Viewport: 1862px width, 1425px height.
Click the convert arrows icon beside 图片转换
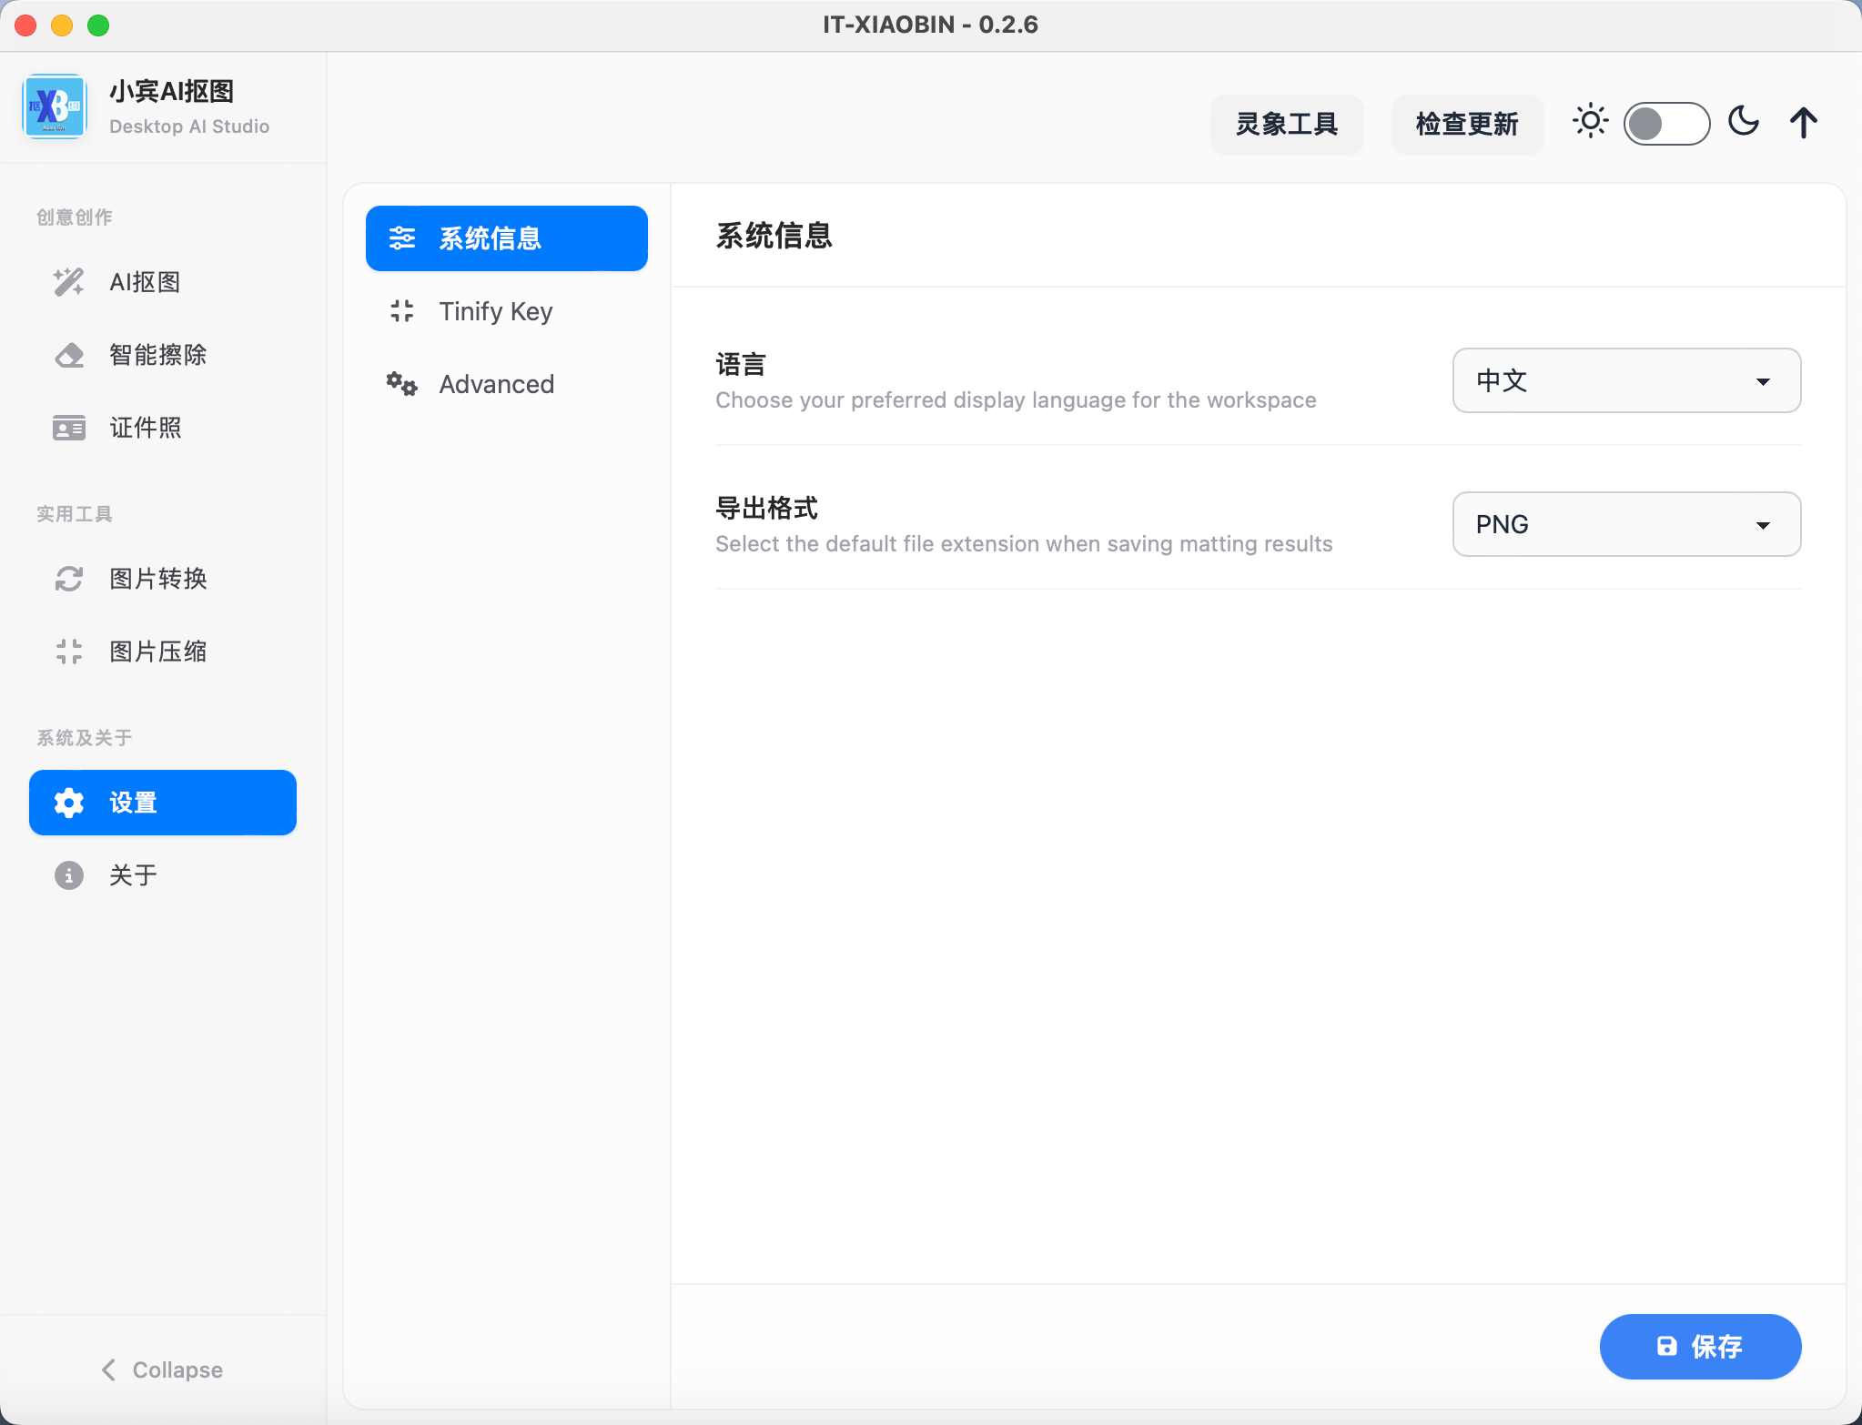68,579
